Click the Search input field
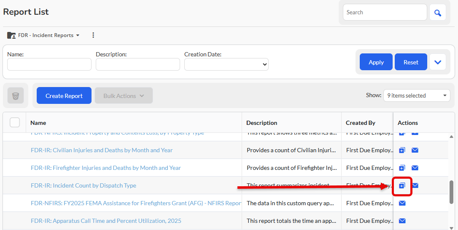The image size is (458, 230). (x=385, y=12)
